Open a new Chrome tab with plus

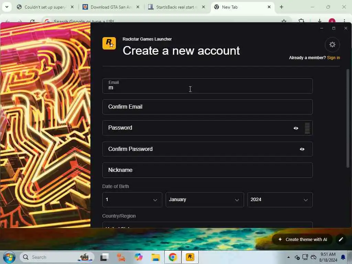coord(281,7)
